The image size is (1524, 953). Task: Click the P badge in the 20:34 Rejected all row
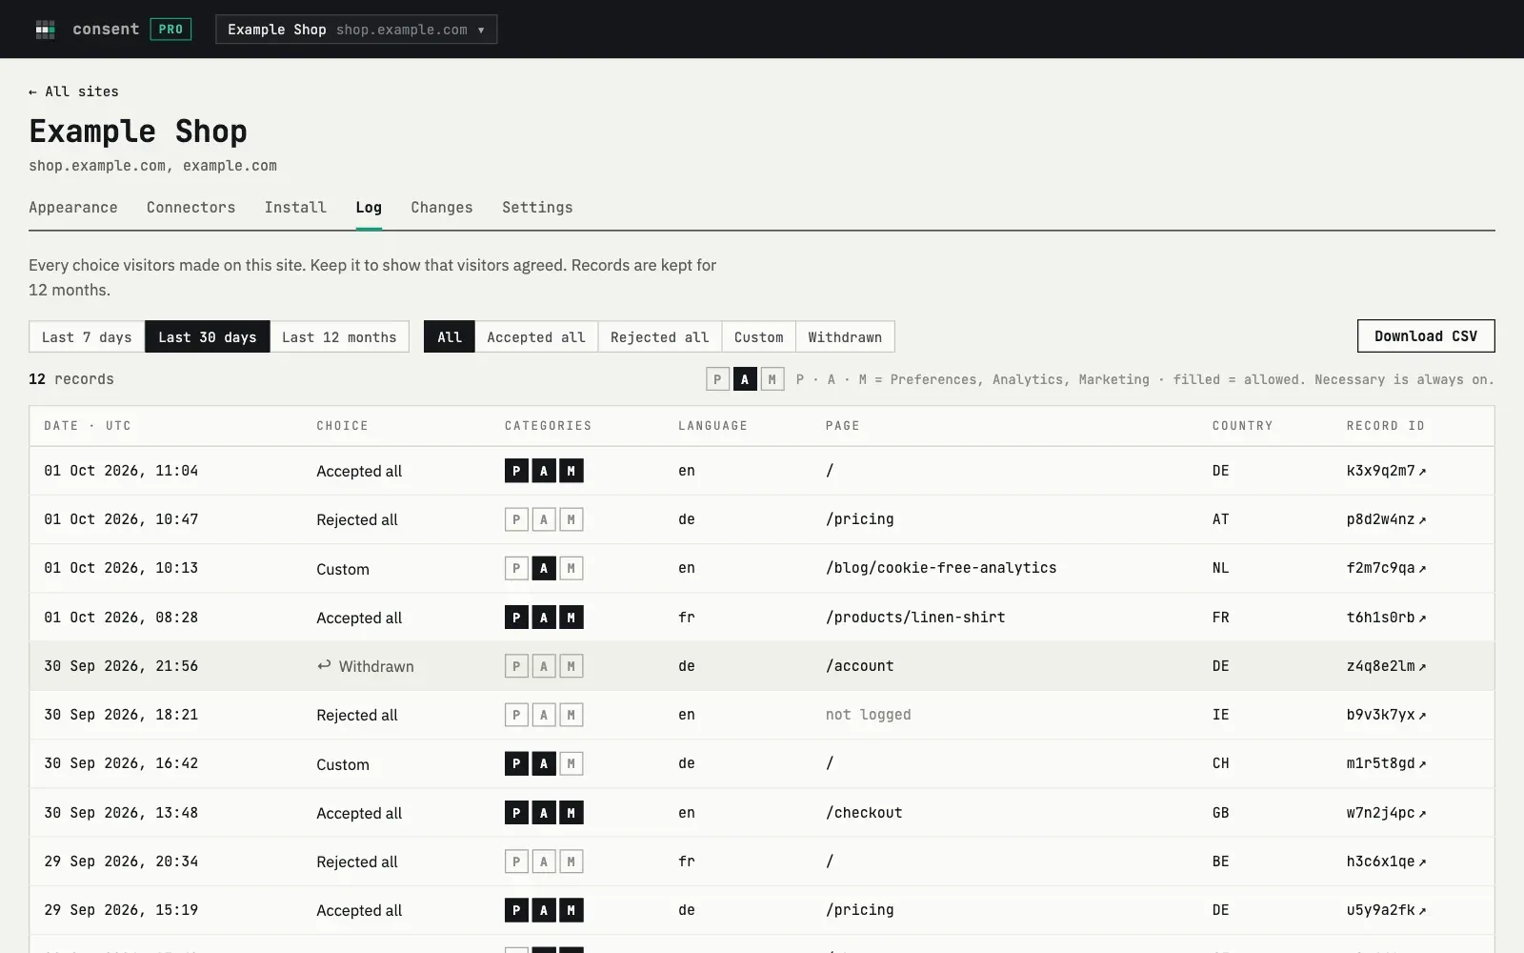516,862
